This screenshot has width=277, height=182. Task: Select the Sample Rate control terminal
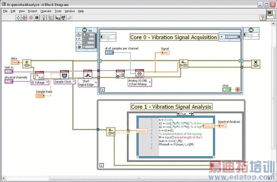[40, 95]
